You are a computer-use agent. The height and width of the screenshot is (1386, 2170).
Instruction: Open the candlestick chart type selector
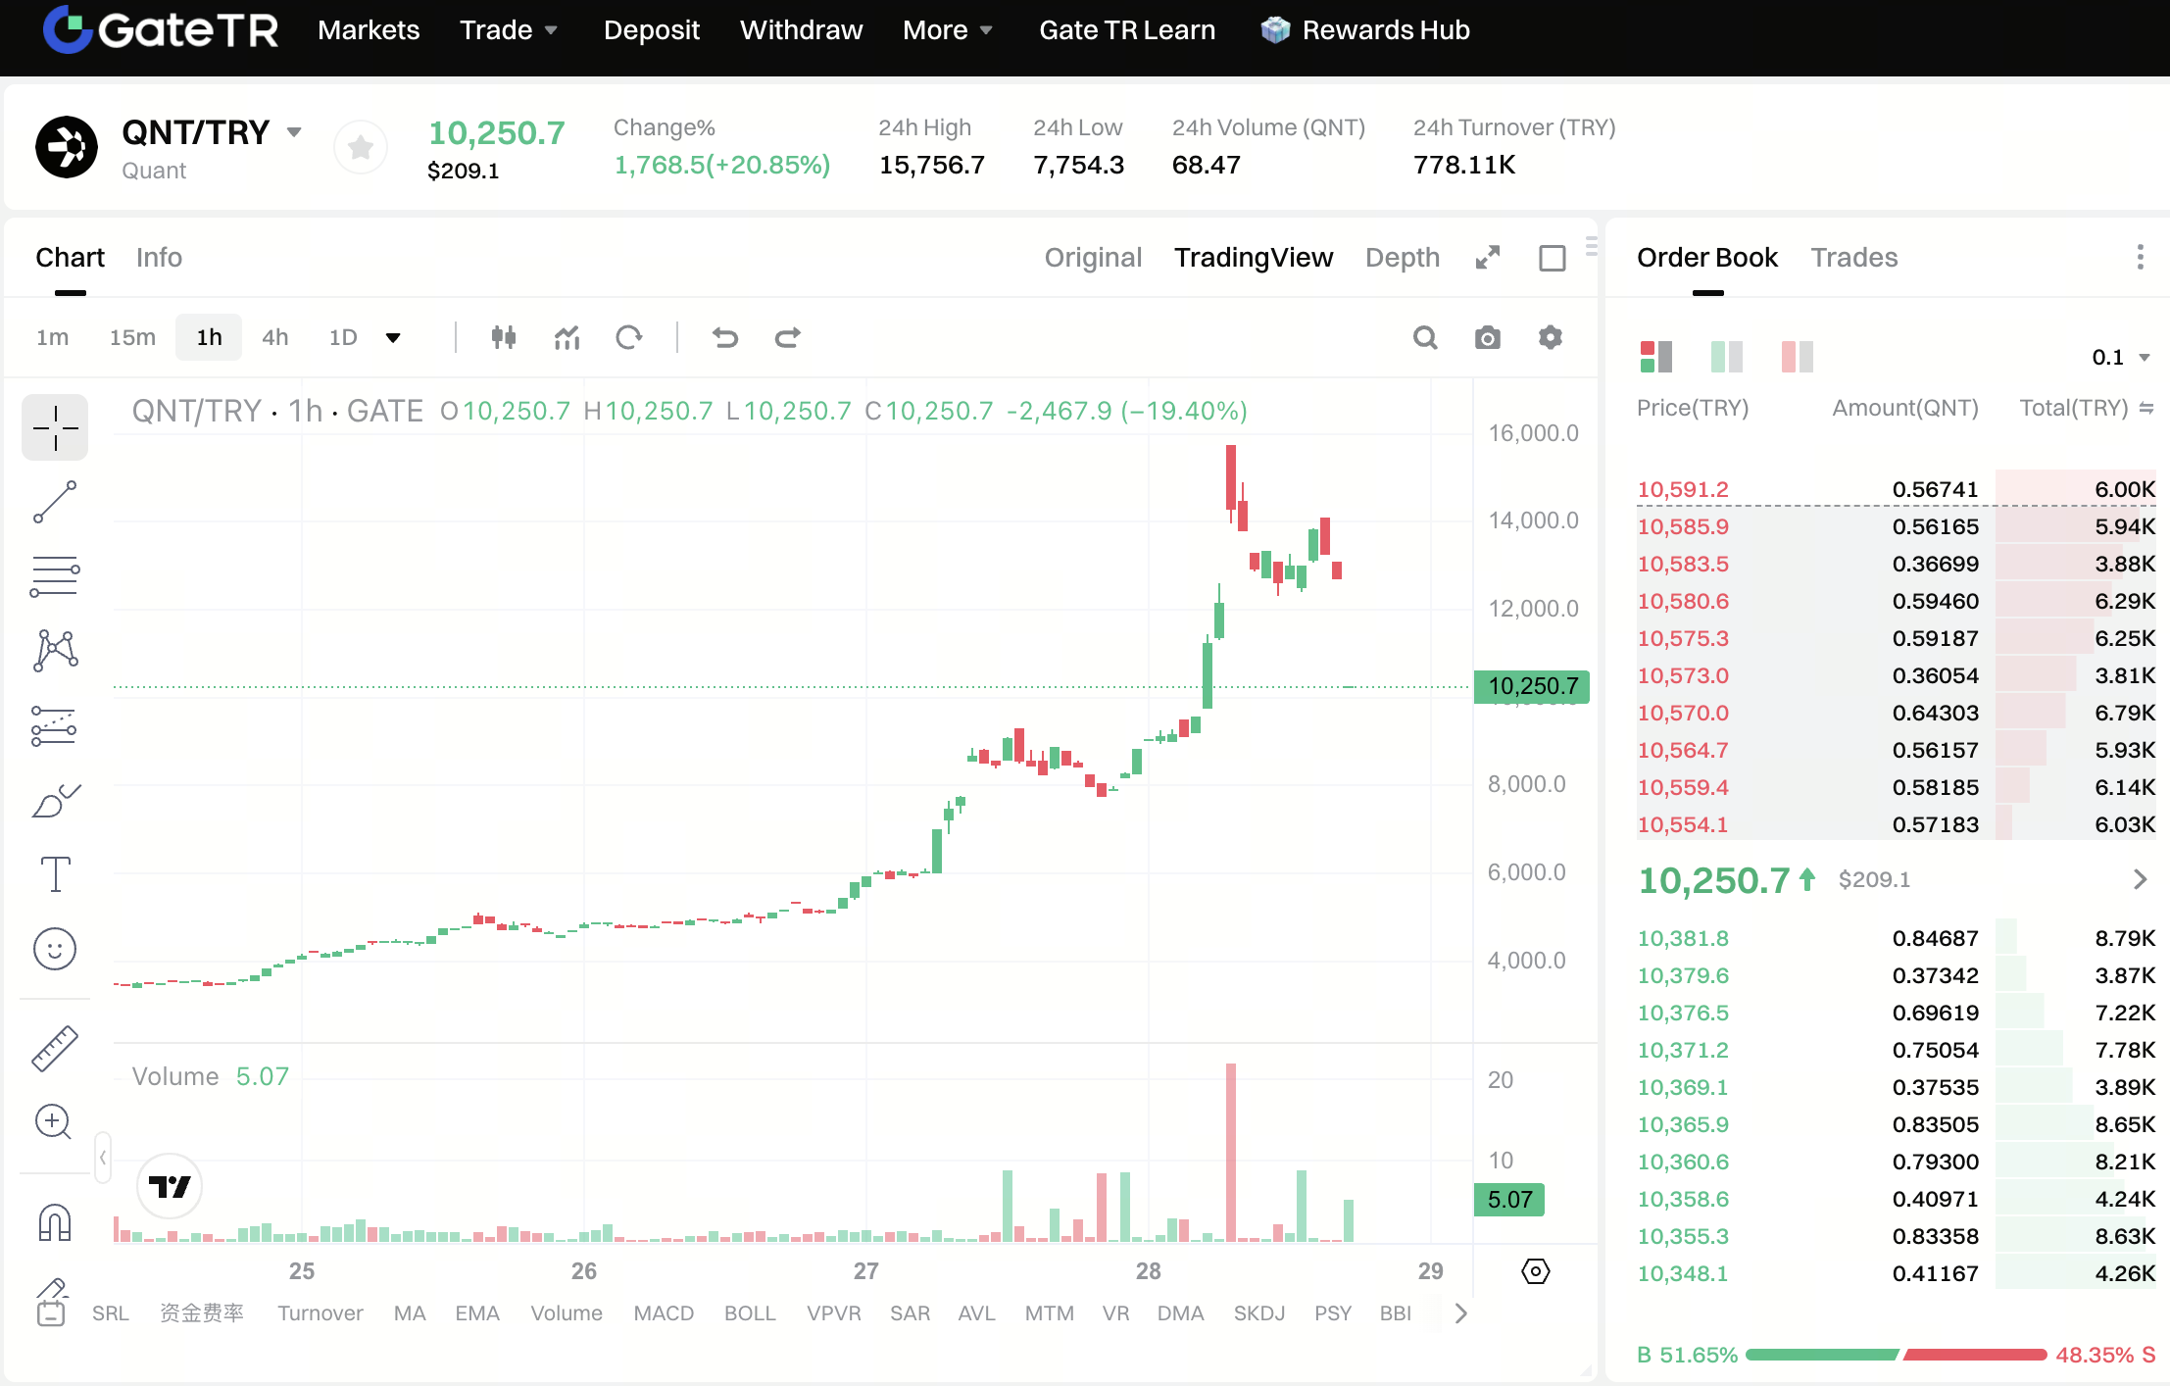504,337
